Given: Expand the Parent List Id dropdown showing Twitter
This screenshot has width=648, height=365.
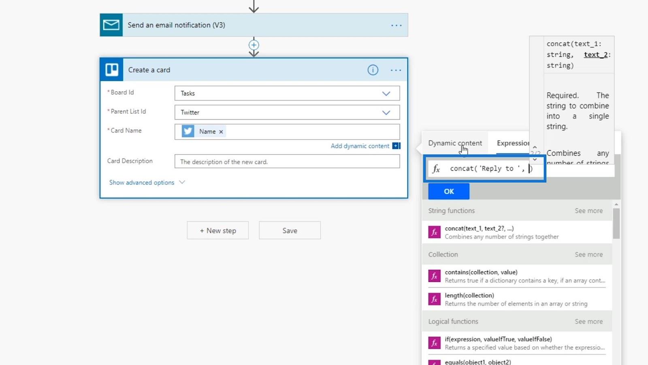Looking at the screenshot, I should (386, 112).
